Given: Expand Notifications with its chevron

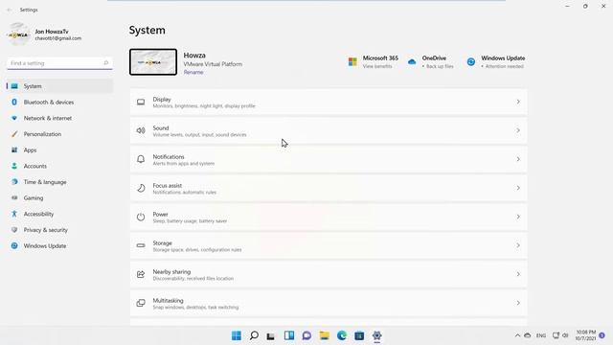Looking at the screenshot, I should click(x=518, y=159).
